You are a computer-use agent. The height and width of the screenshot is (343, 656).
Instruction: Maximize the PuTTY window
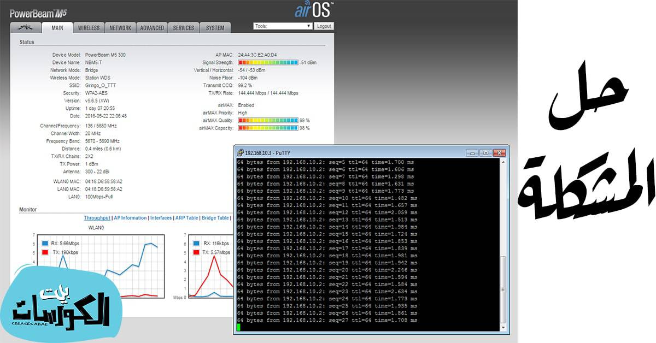pyautogui.click(x=485, y=153)
